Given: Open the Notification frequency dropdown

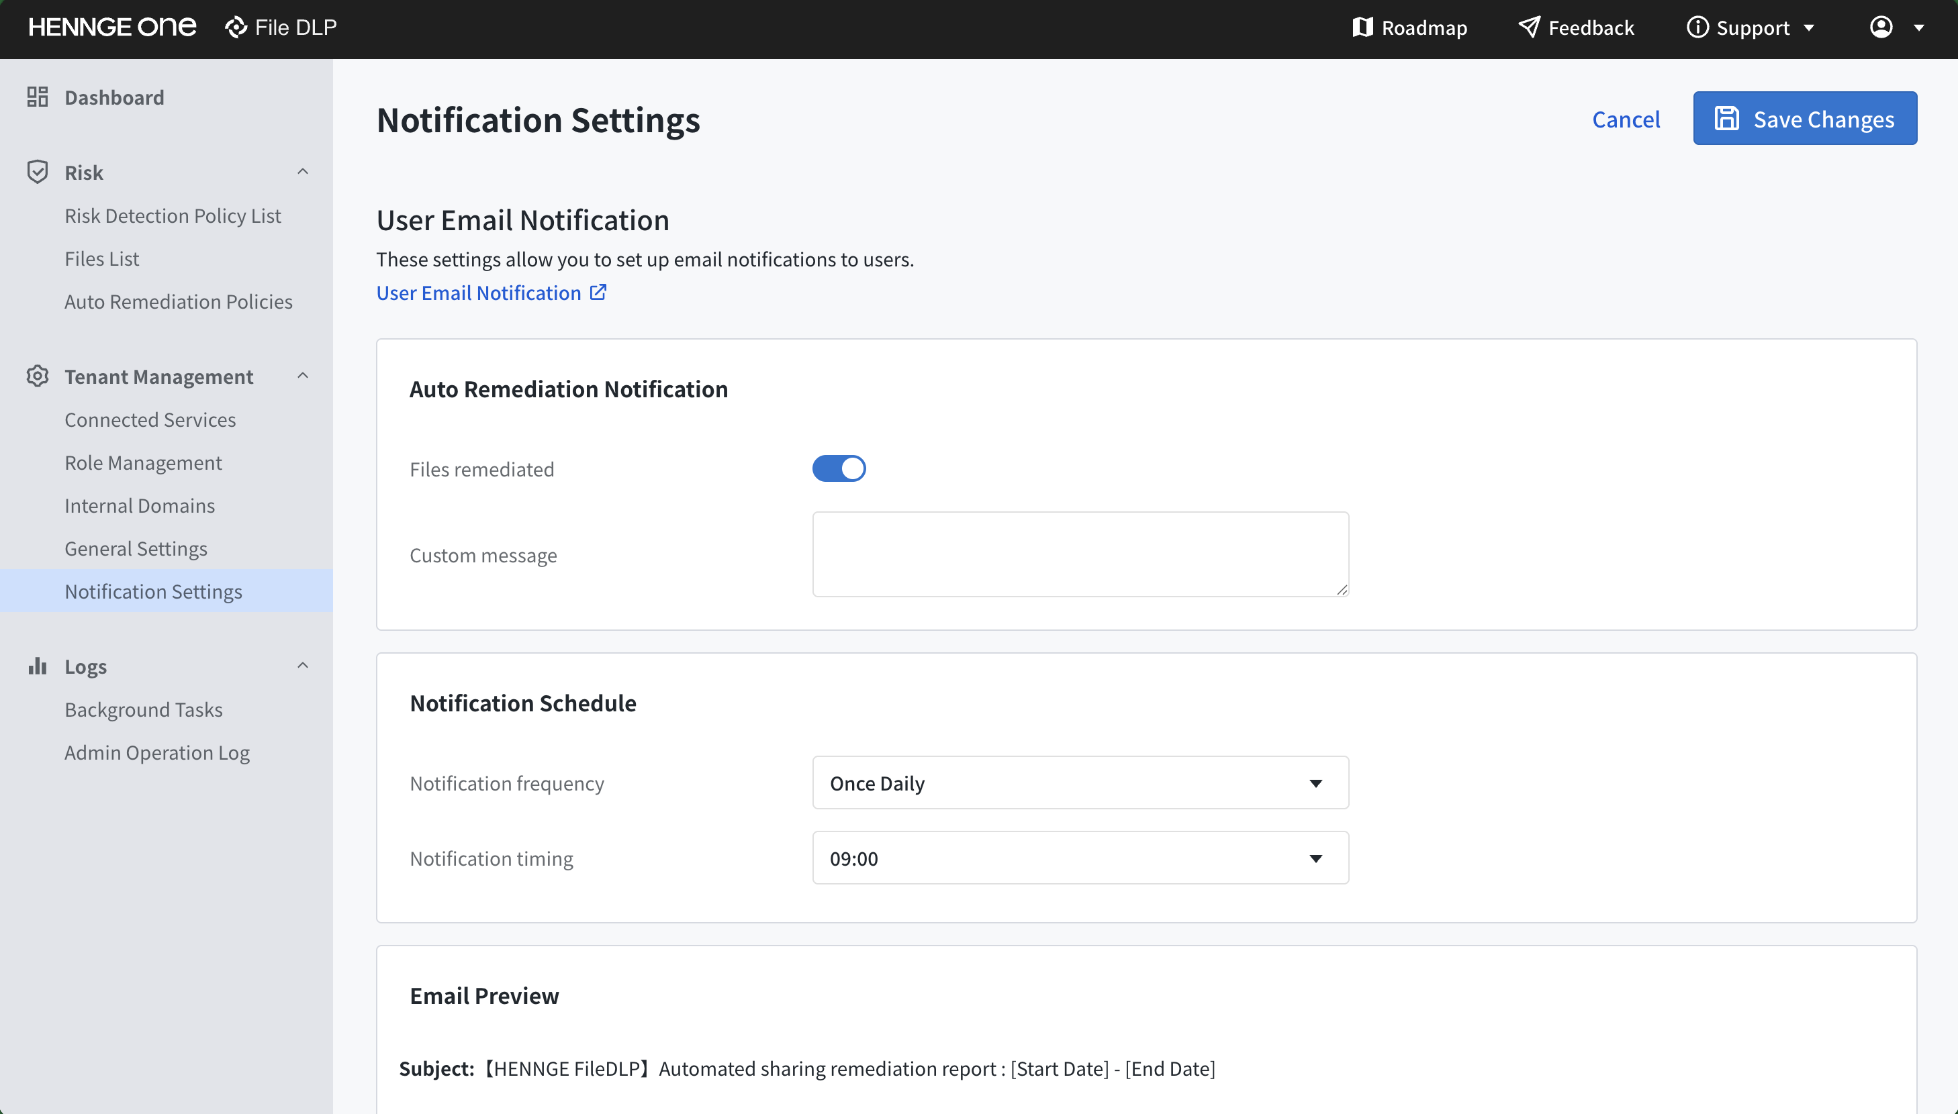Looking at the screenshot, I should tap(1080, 782).
